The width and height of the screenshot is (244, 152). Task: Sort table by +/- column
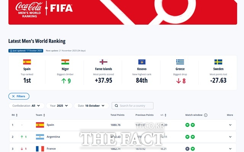coord(164,115)
